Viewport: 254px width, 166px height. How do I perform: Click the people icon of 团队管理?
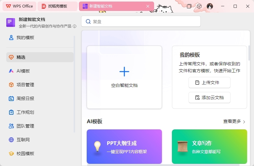[11, 126]
